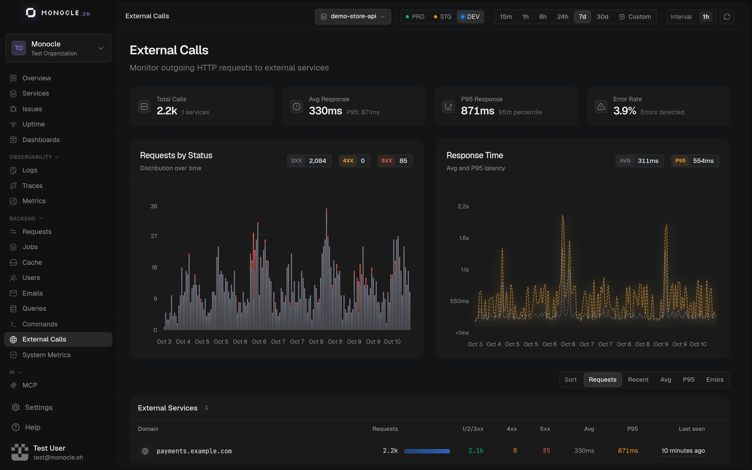The height and width of the screenshot is (470, 752).
Task: Open Commands via the terminal prompt icon
Action: click(x=13, y=324)
